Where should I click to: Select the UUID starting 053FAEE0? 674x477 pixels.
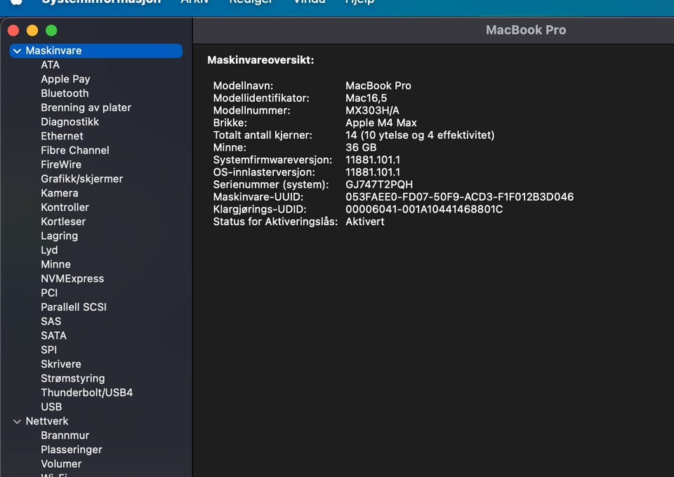pyautogui.click(x=459, y=197)
